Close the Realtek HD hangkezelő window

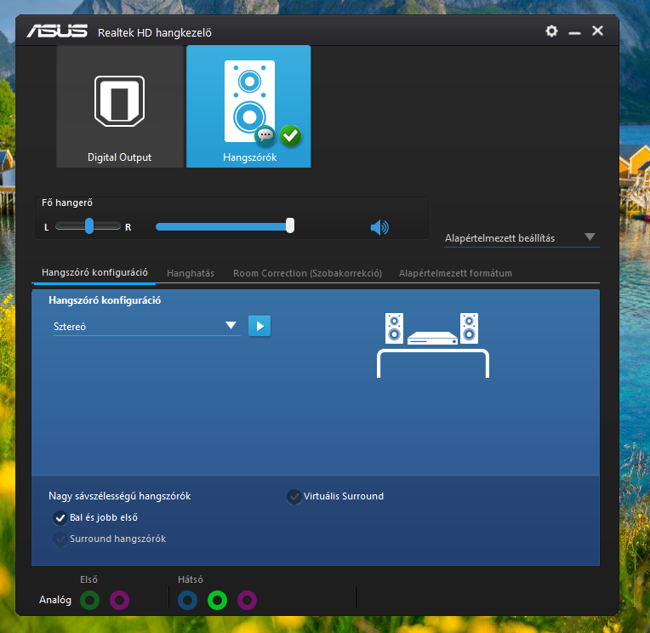pyautogui.click(x=597, y=31)
